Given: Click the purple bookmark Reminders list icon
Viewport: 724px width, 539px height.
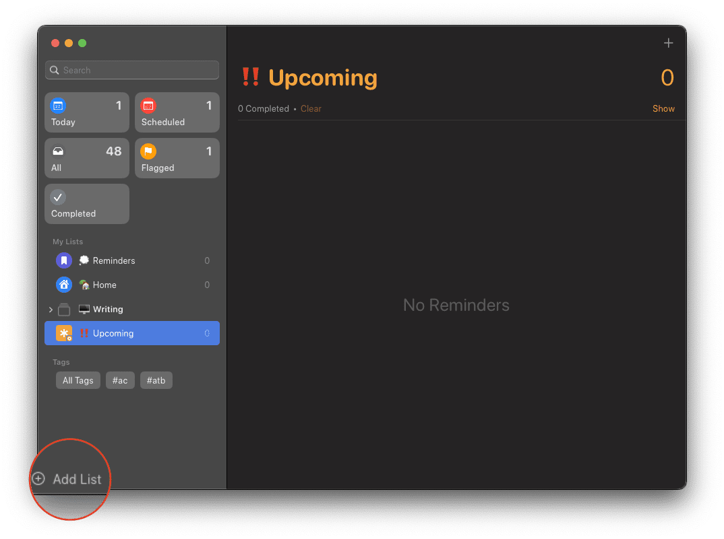Looking at the screenshot, I should point(64,260).
